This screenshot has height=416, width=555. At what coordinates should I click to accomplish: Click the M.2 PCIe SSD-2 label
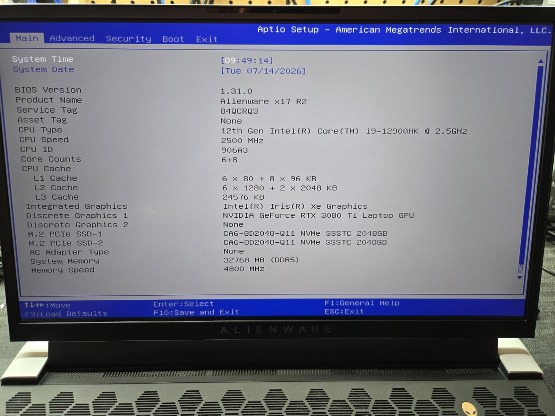tap(66, 243)
